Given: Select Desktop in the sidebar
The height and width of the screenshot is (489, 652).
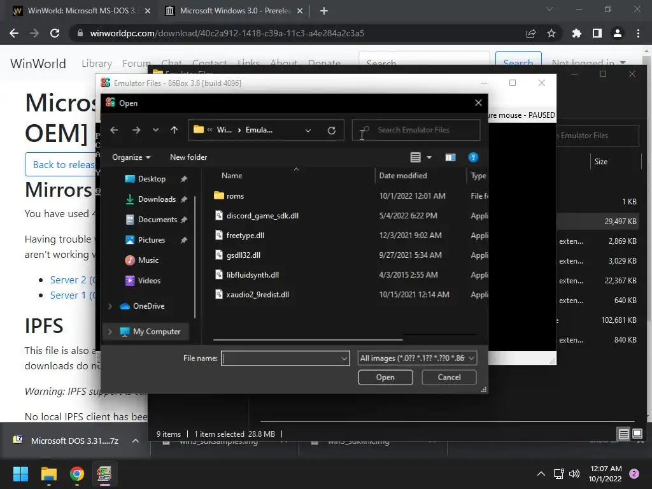Looking at the screenshot, I should pyautogui.click(x=152, y=179).
